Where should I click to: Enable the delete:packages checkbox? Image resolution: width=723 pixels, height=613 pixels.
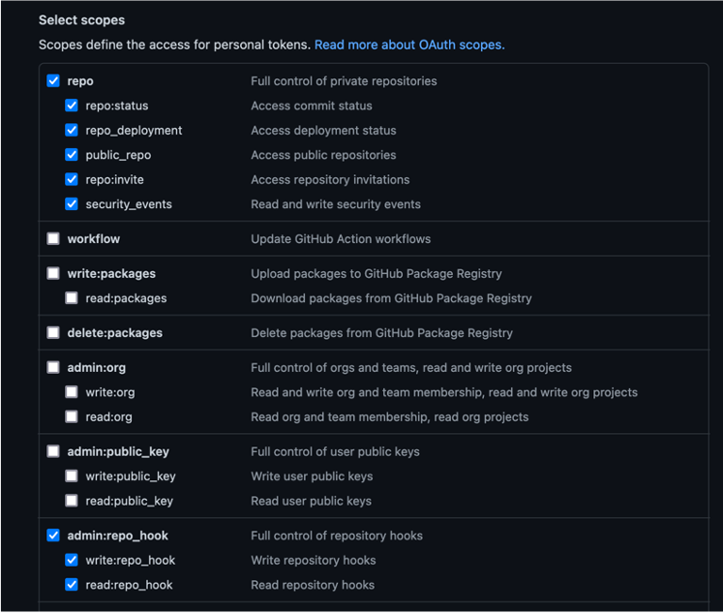click(x=53, y=332)
